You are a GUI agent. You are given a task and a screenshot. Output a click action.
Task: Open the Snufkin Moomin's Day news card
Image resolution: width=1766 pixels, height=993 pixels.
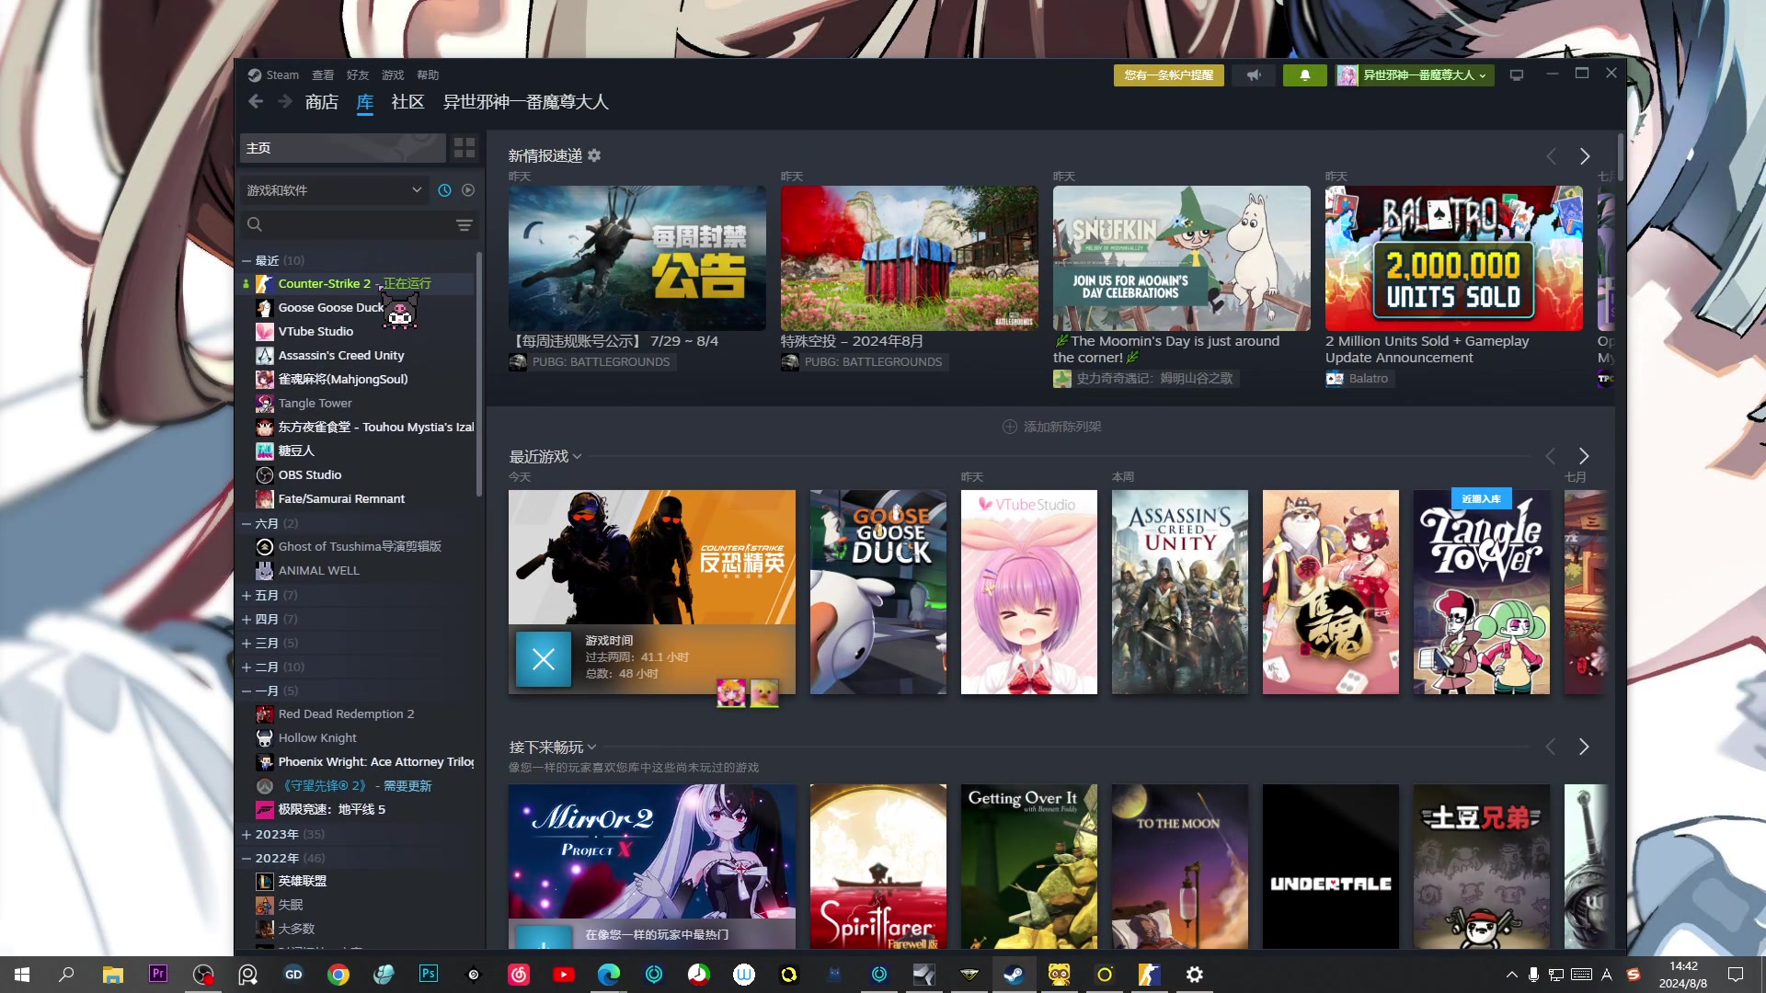1181,258
